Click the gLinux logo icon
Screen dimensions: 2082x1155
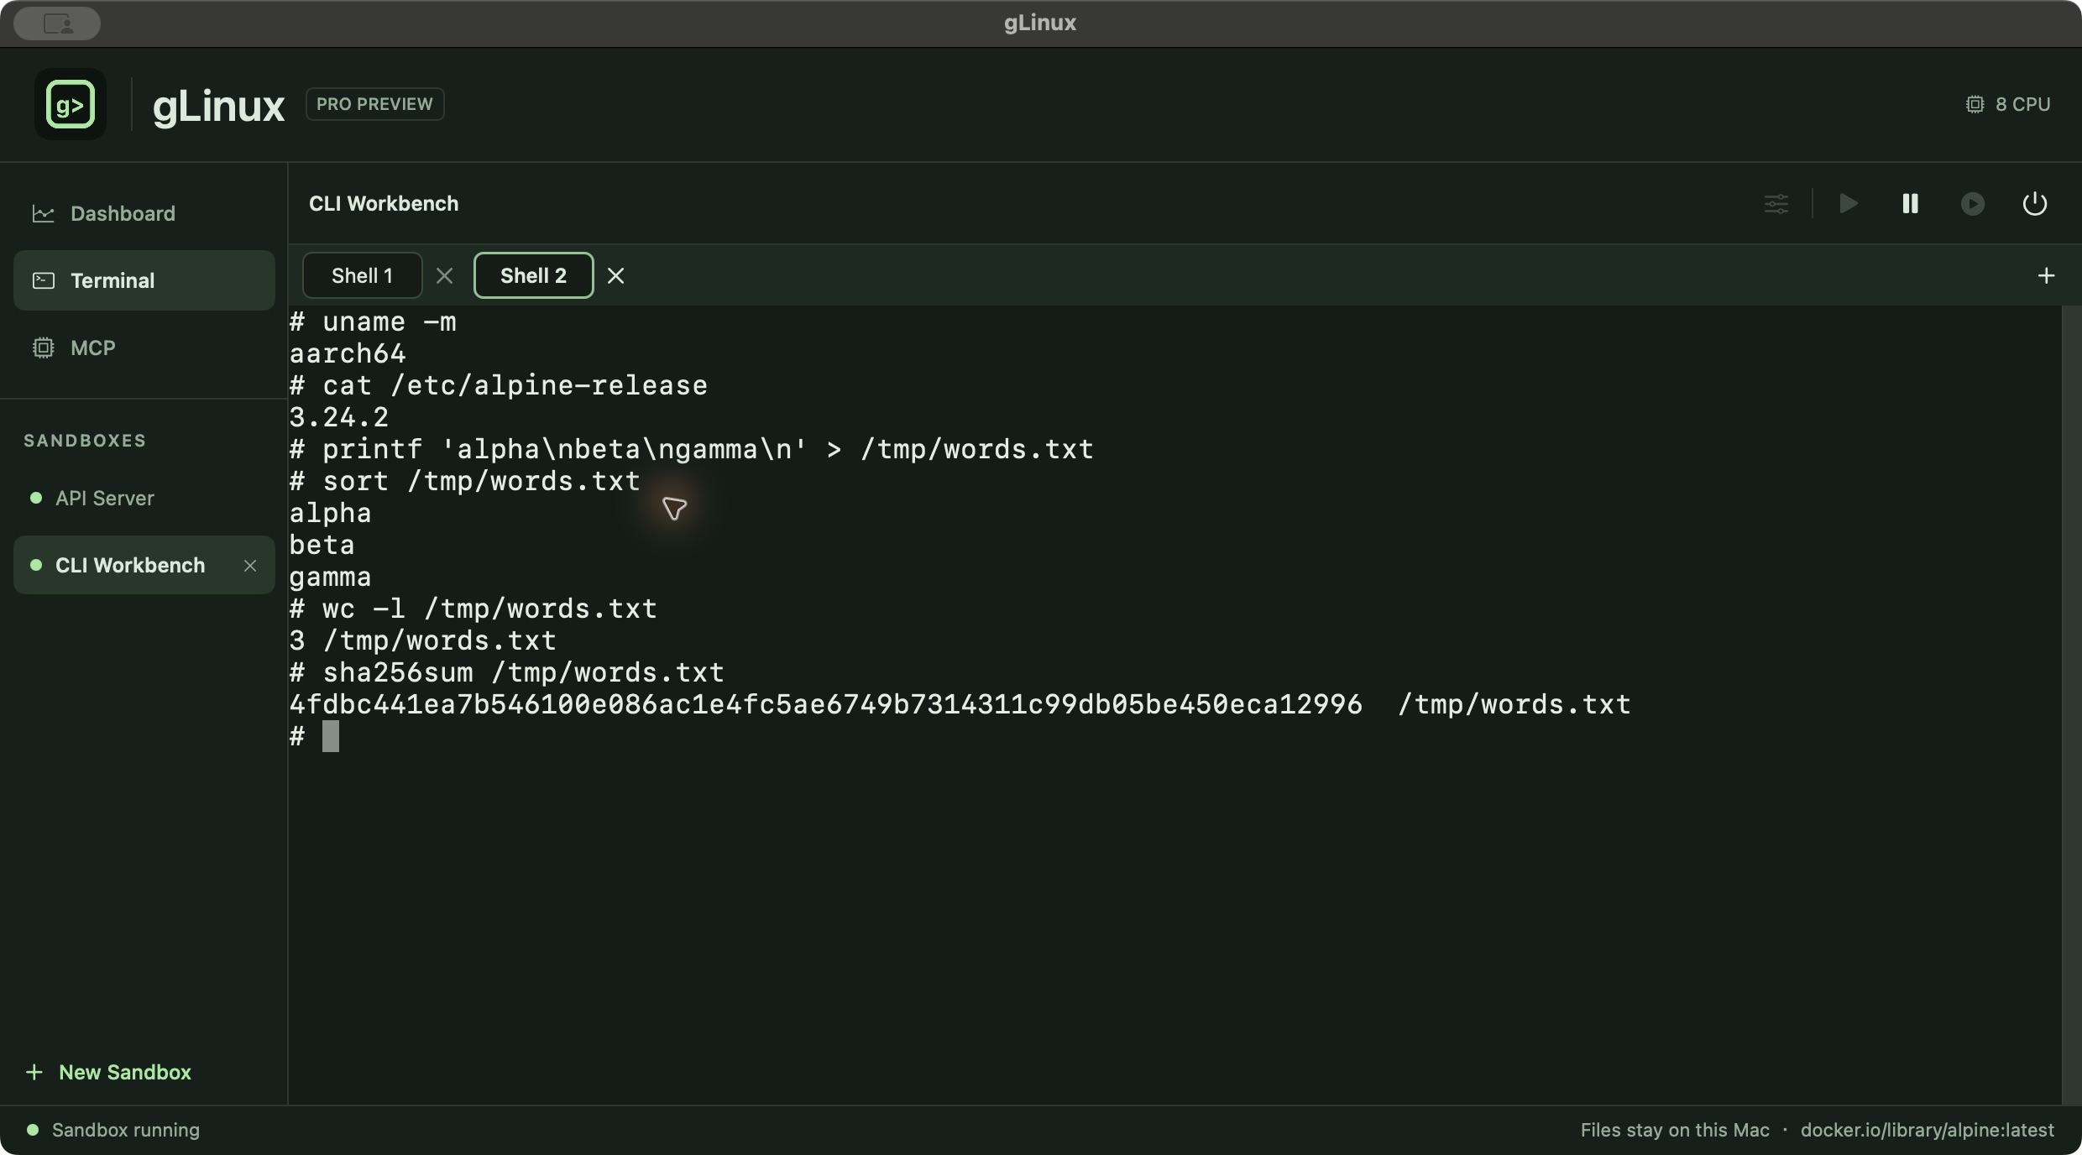71,104
